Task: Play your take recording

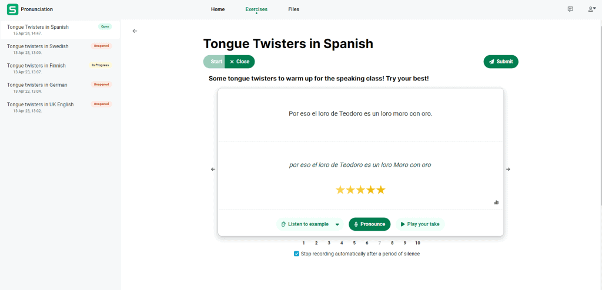Action: [x=420, y=224]
